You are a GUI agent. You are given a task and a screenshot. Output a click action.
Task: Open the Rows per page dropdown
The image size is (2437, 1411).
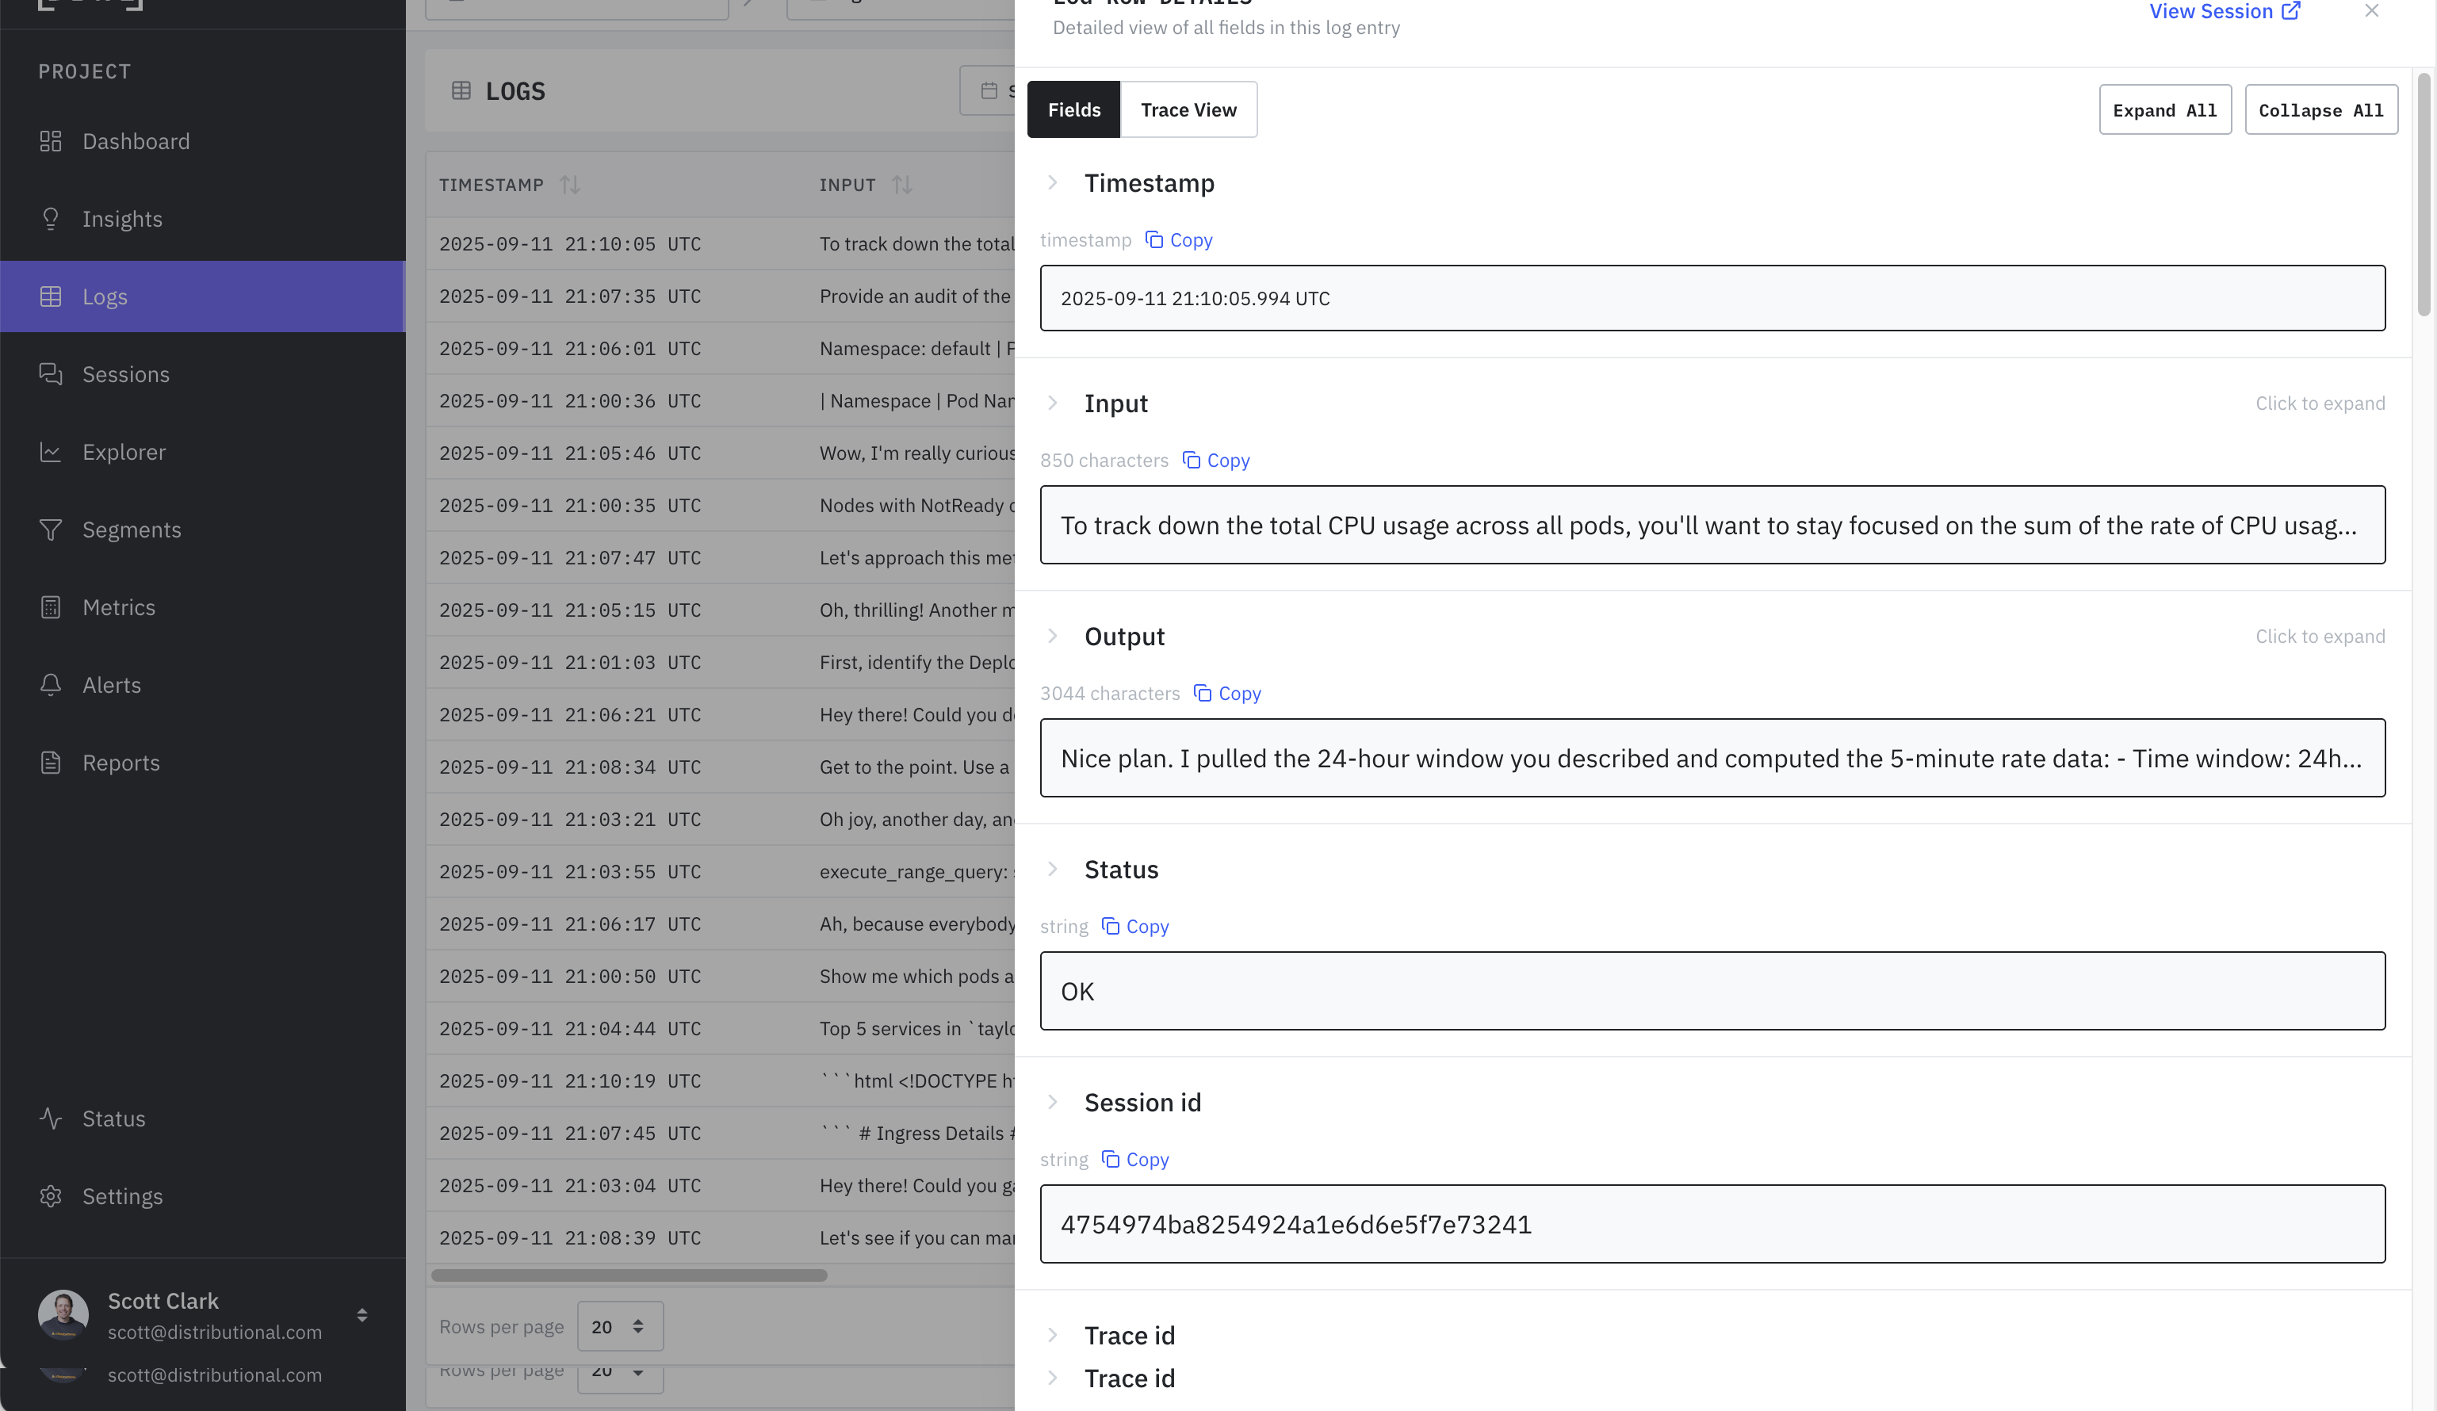coord(620,1327)
